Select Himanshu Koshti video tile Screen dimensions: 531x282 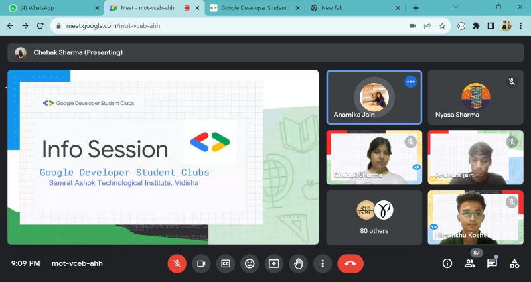(475, 218)
